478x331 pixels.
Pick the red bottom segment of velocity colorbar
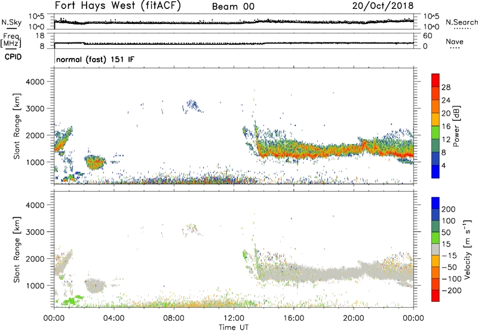coord(436,296)
